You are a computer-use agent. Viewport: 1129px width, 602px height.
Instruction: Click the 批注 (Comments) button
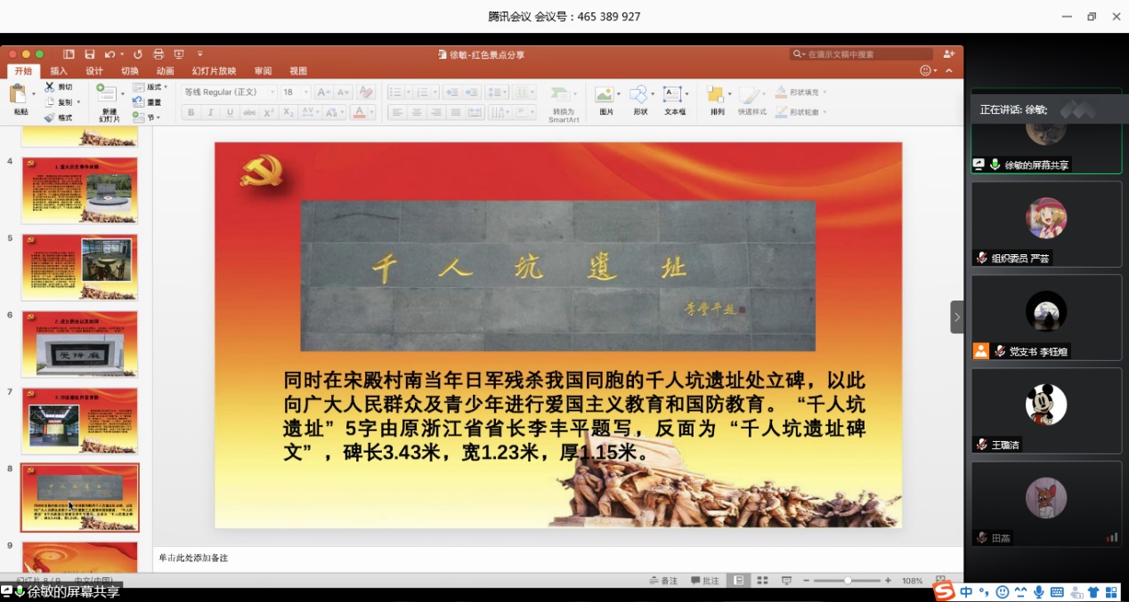(x=705, y=581)
